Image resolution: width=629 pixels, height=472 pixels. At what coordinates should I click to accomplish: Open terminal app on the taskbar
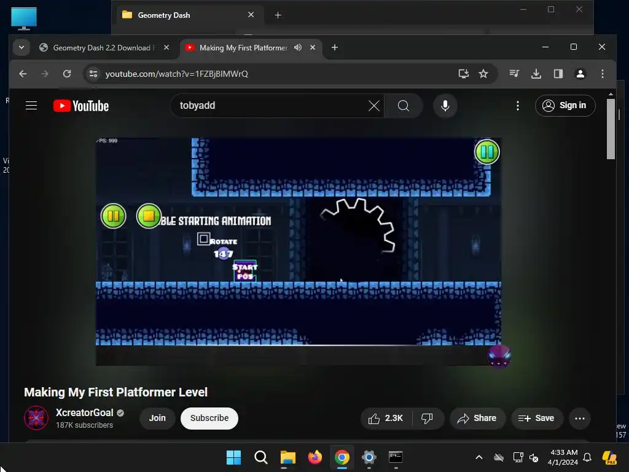(x=396, y=457)
